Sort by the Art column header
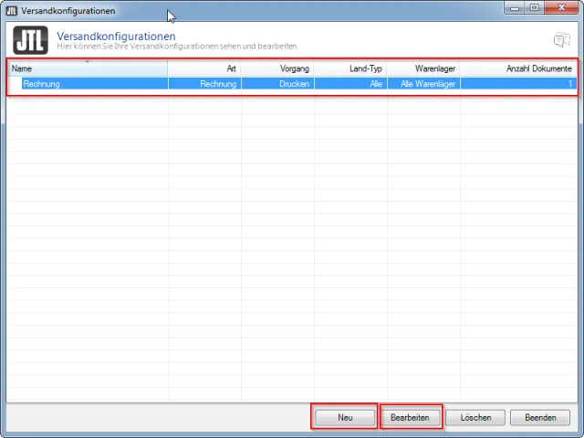This screenshot has height=438, width=584. click(204, 68)
